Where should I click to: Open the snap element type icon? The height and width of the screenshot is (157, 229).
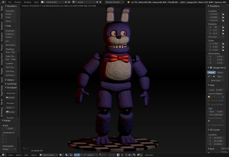pyautogui.click(x=130, y=155)
